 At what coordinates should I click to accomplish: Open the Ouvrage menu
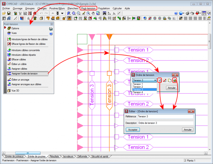point(17,8)
